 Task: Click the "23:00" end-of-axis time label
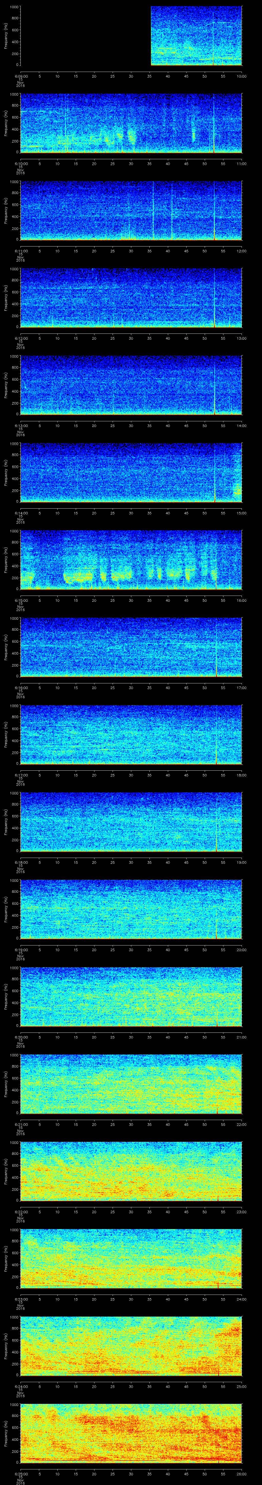(242, 1212)
